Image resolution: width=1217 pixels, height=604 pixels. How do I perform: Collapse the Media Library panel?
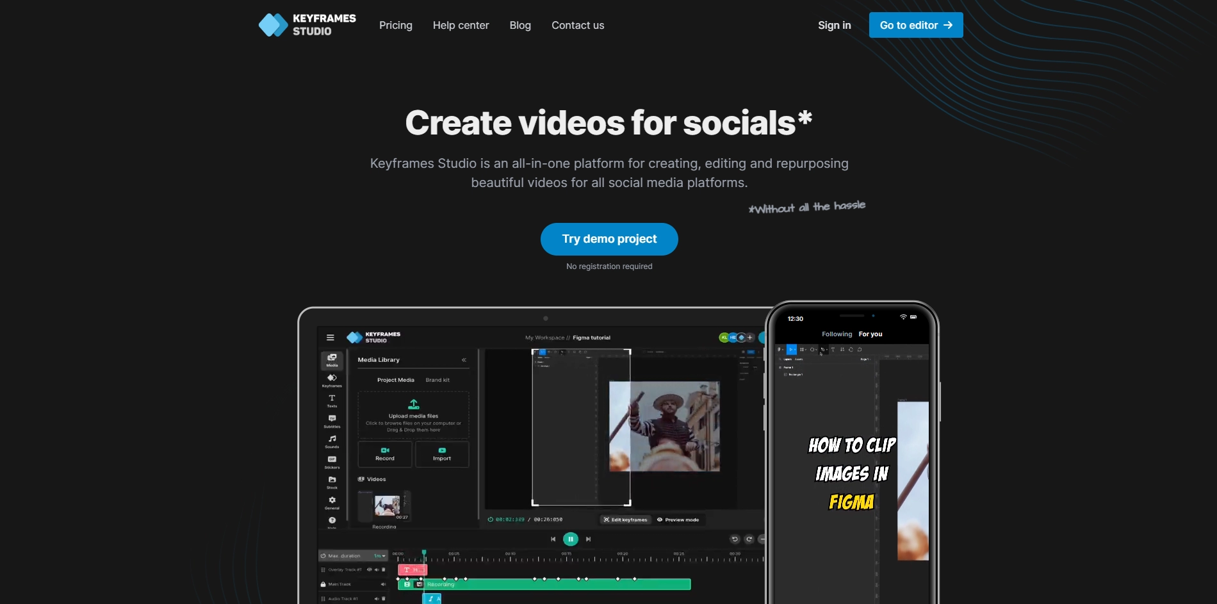[x=464, y=360]
